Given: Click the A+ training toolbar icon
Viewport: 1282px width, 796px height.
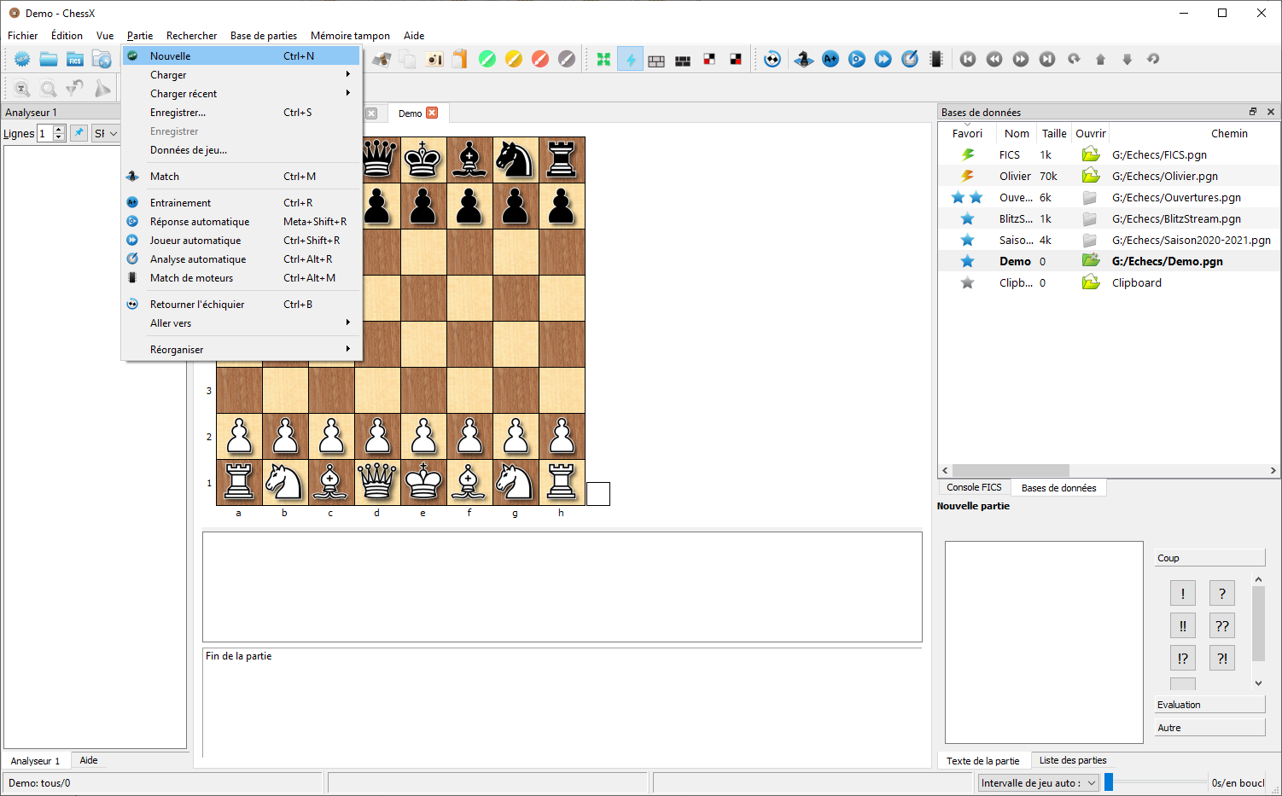Looking at the screenshot, I should point(830,59).
